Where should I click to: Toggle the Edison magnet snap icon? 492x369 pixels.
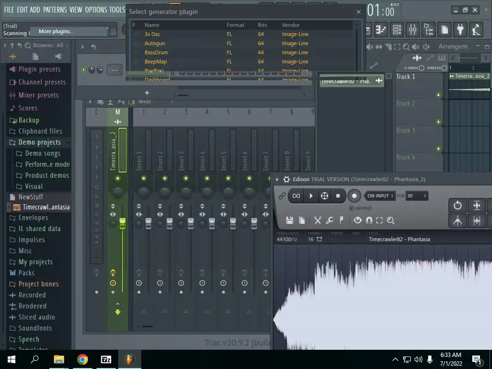[369, 220]
